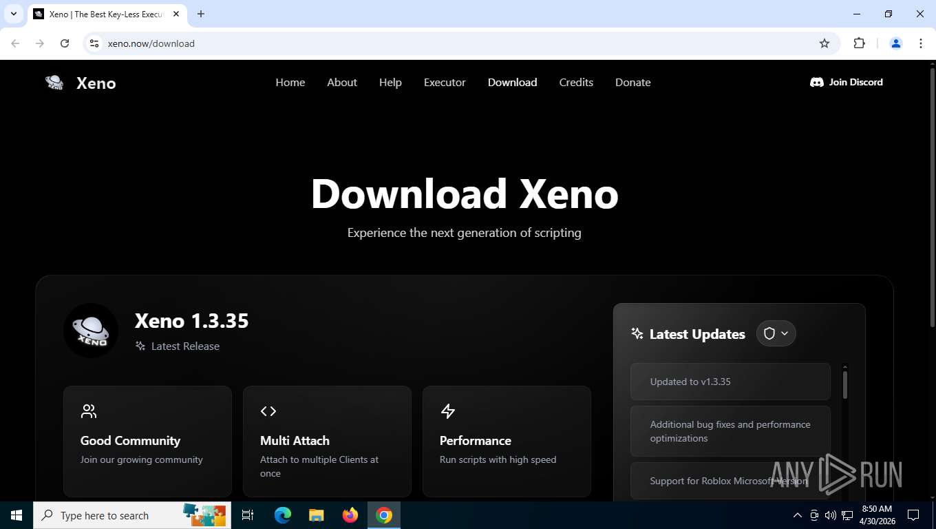936x529 pixels.
Task: Click the Good Community card
Action: [x=147, y=441]
